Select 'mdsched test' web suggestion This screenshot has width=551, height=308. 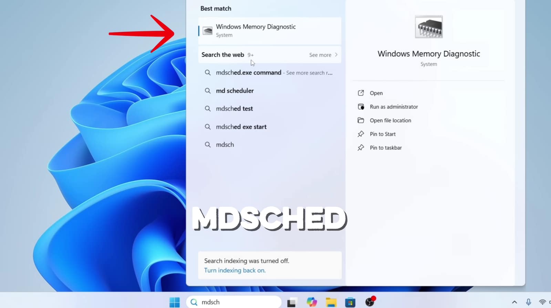point(270,109)
